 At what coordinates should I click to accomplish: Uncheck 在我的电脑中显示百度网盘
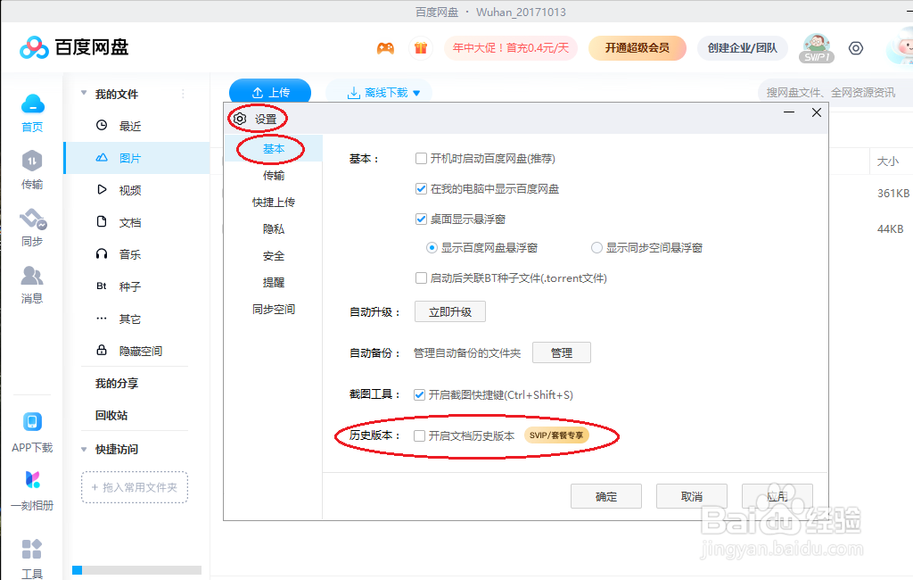pos(421,189)
